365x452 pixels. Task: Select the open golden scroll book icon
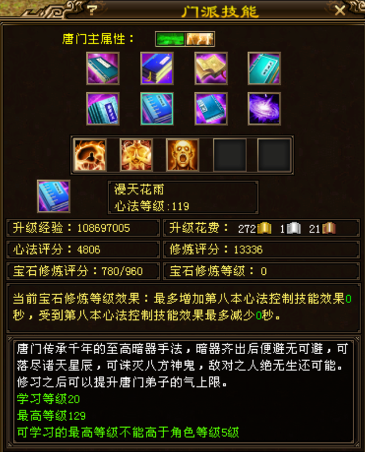pyautogui.click(x=211, y=68)
